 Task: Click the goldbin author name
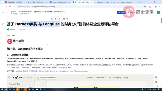12,29
